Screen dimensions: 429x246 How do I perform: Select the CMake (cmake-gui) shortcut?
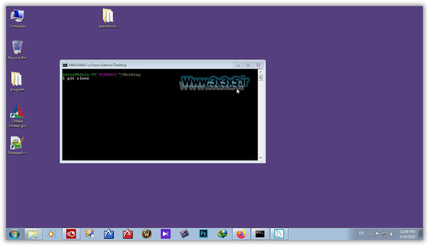[x=17, y=116]
